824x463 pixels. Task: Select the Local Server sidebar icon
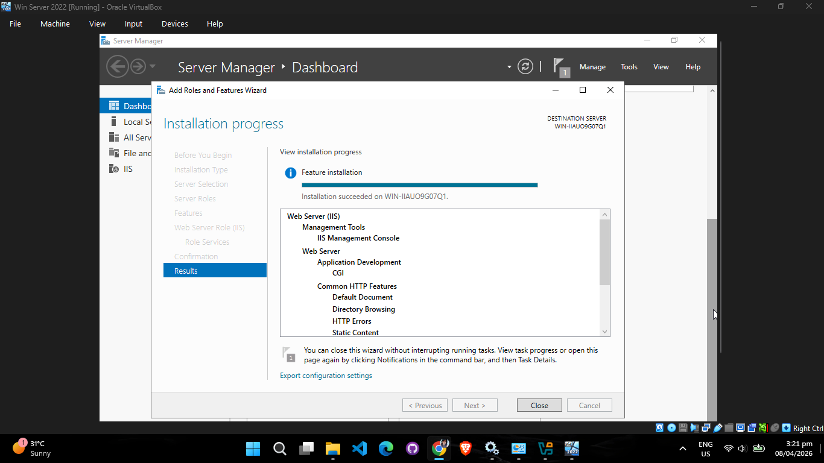point(114,122)
